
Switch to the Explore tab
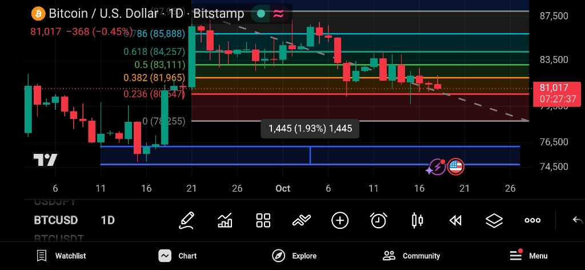(294, 256)
